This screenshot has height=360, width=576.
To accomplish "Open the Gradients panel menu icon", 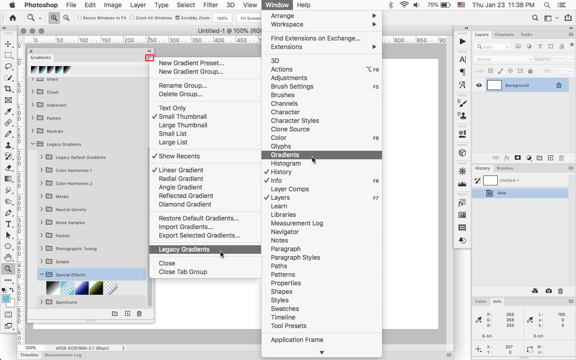I will (x=149, y=58).
